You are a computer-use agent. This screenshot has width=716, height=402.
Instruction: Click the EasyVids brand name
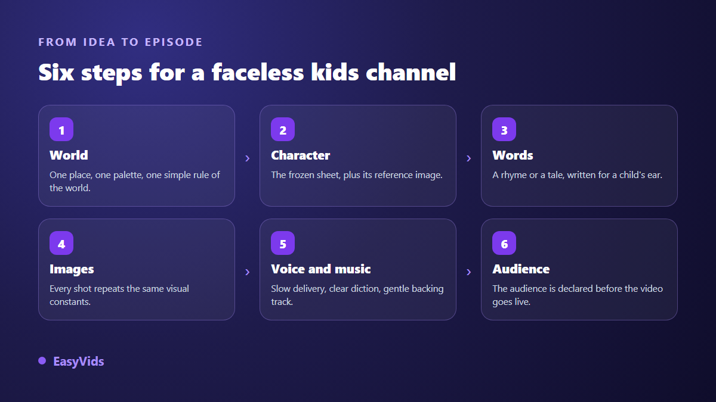[78, 362]
